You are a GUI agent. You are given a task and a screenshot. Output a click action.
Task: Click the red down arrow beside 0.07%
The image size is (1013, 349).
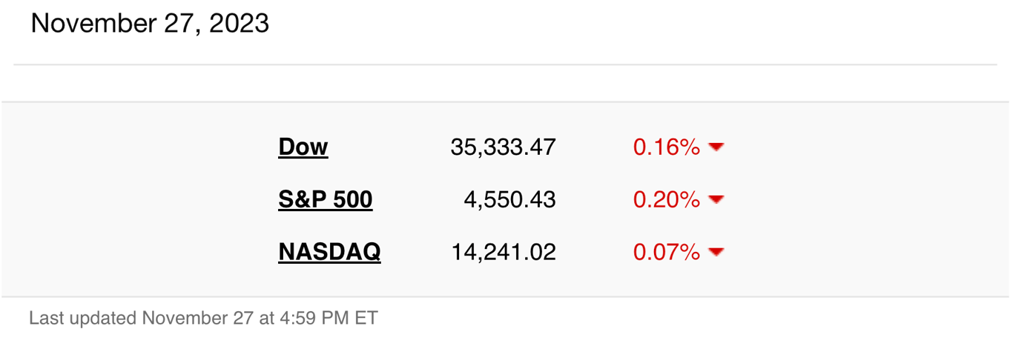[716, 252]
